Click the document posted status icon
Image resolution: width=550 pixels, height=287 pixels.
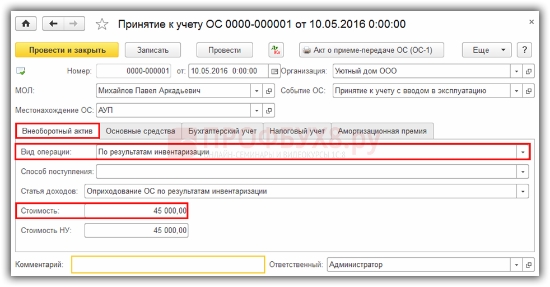pyautogui.click(x=21, y=71)
